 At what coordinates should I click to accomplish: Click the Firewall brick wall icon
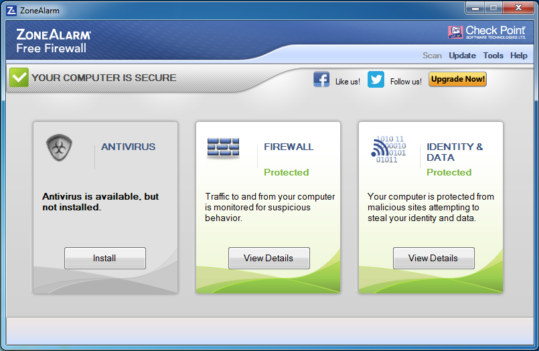point(223,148)
